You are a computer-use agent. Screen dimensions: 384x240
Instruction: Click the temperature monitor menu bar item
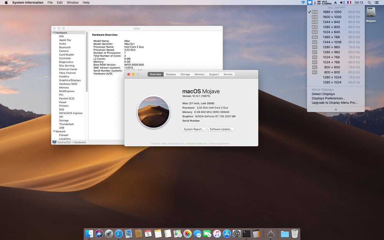click(323, 2)
